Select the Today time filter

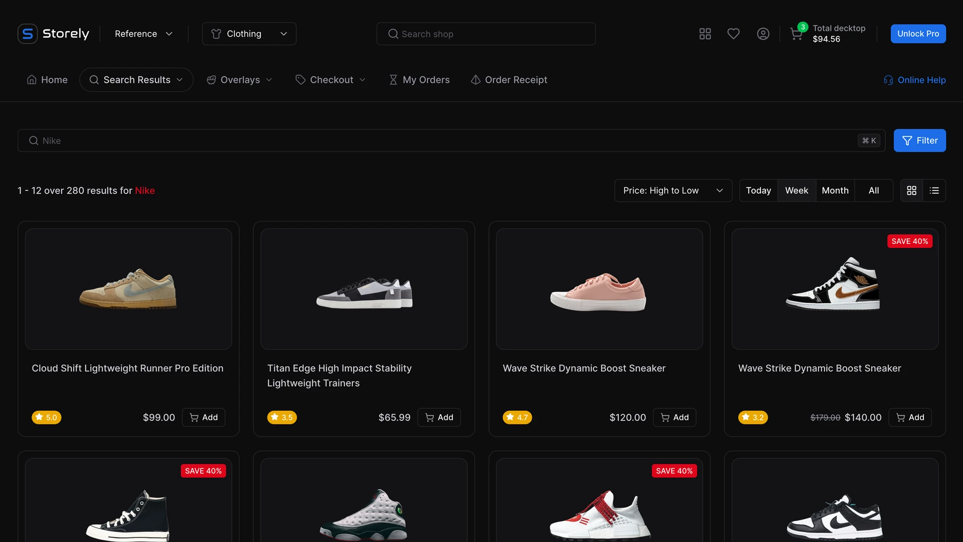click(x=758, y=191)
